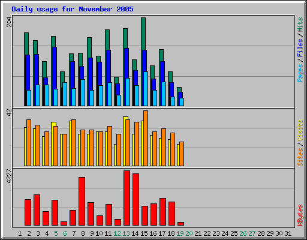Viewport: 307px width, 240px height.
Task: Click the 'Hits' legend label
Action: click(x=300, y=25)
